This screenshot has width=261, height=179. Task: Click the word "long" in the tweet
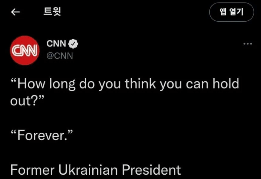[62, 84]
